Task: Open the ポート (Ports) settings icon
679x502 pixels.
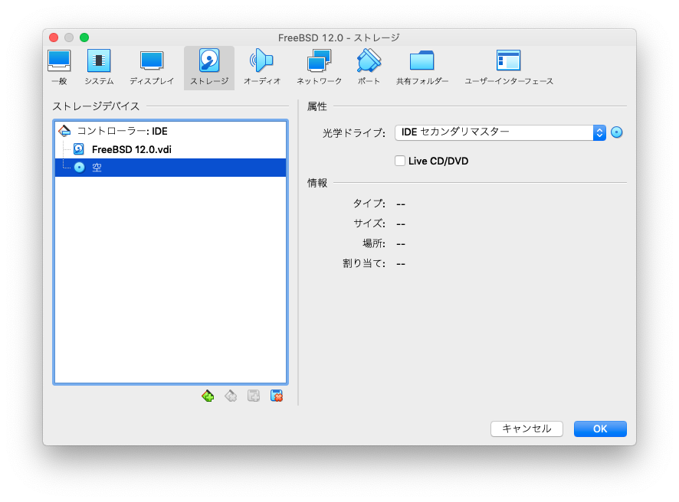Action: pos(369,67)
